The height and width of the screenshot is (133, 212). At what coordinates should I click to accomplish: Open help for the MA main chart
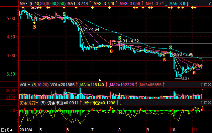tap(209, 4)
